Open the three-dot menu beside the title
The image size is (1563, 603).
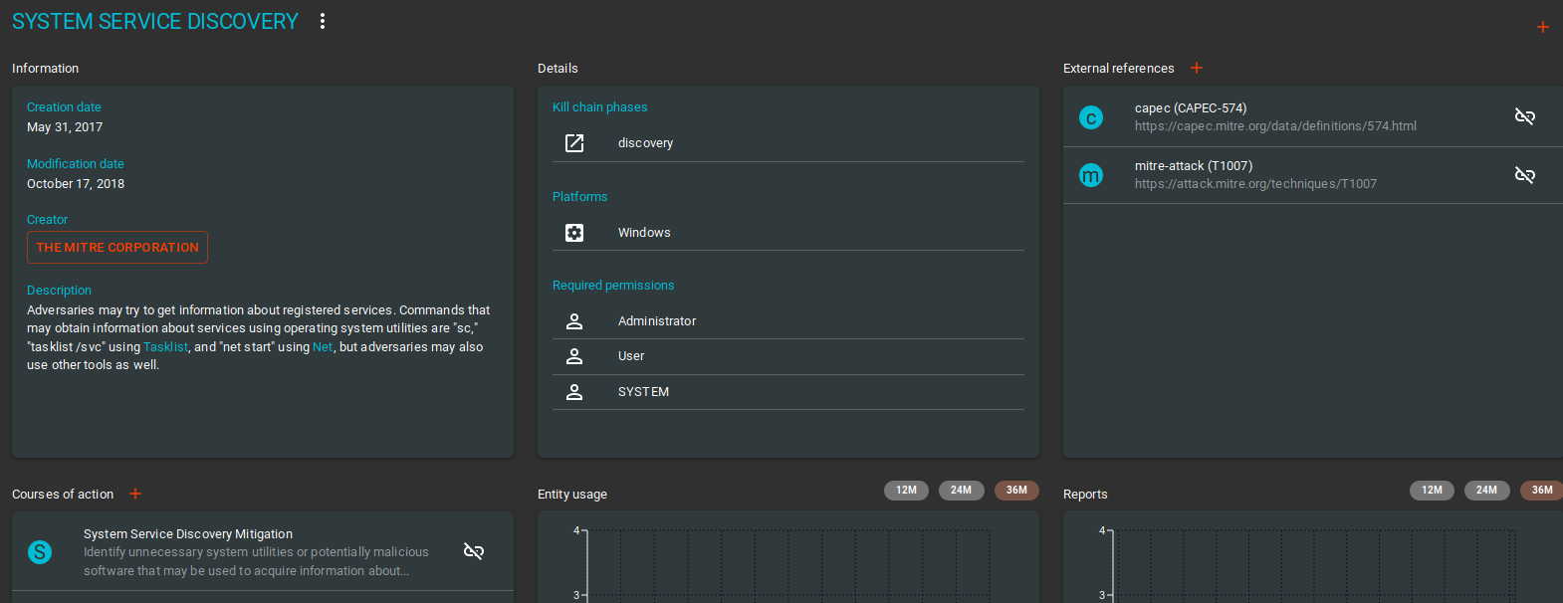pos(323,21)
